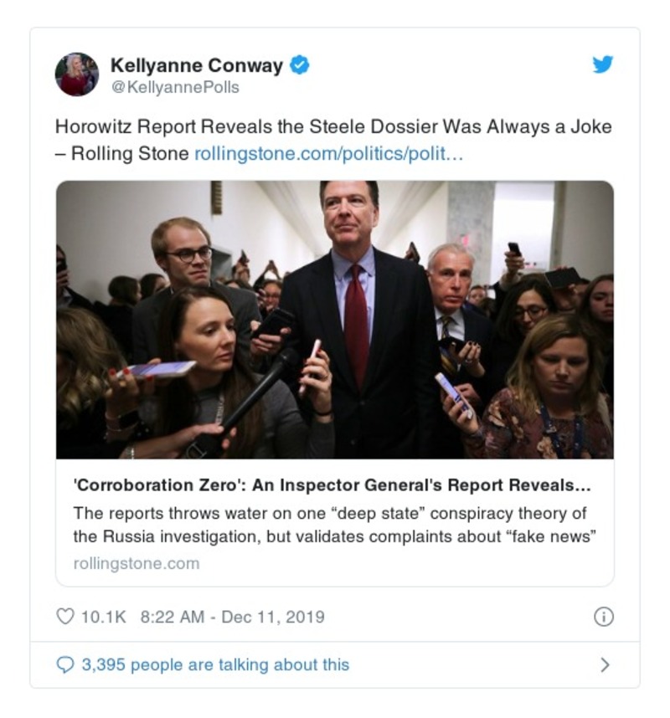
Task: Open the article preview photo
Action: pos(334,320)
